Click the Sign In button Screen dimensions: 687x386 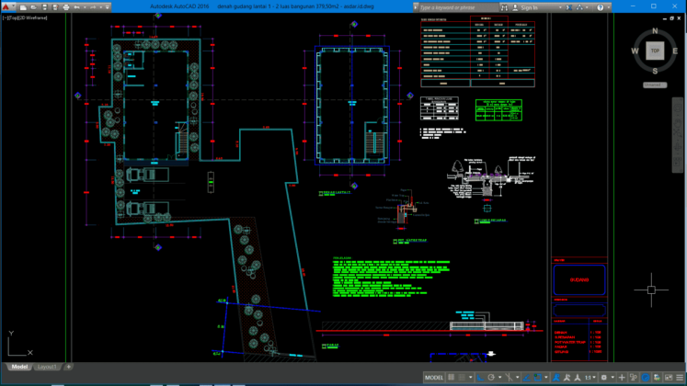tap(525, 7)
